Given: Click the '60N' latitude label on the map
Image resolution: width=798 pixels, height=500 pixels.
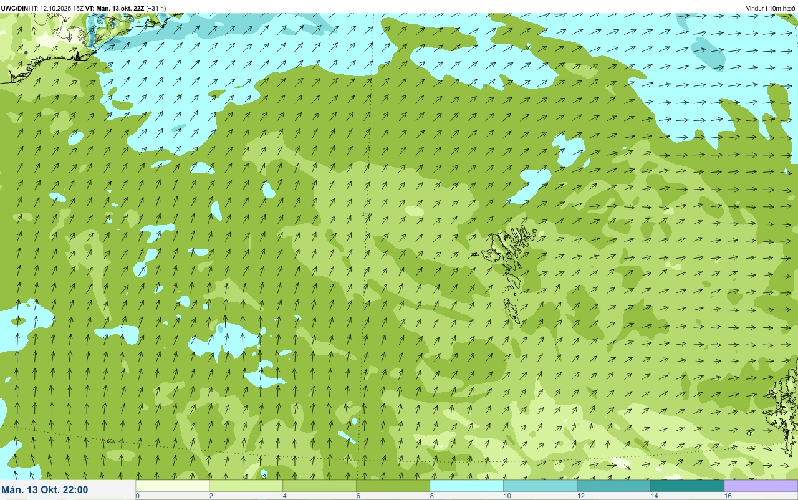Looking at the screenshot, I should [112, 441].
